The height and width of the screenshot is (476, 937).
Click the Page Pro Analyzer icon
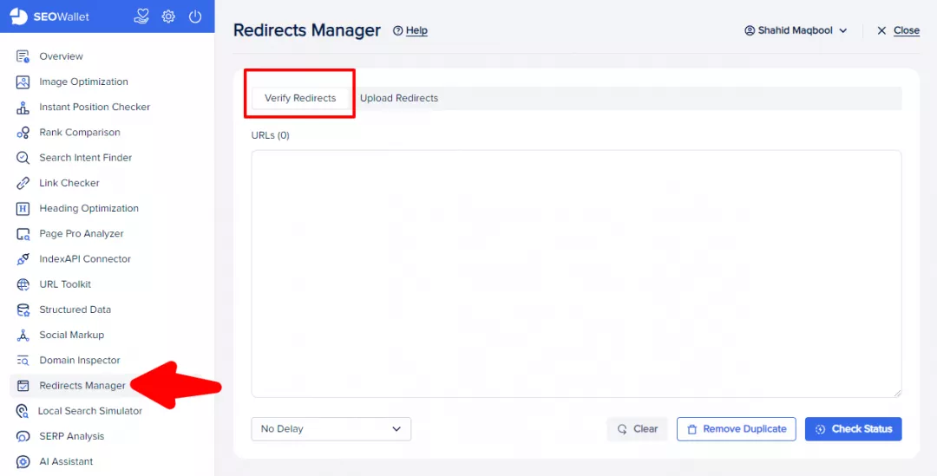pyautogui.click(x=23, y=234)
